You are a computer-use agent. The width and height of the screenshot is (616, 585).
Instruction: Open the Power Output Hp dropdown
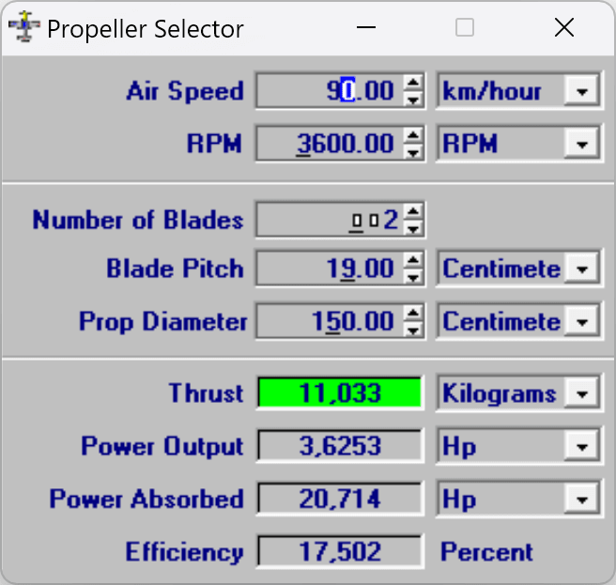(584, 446)
